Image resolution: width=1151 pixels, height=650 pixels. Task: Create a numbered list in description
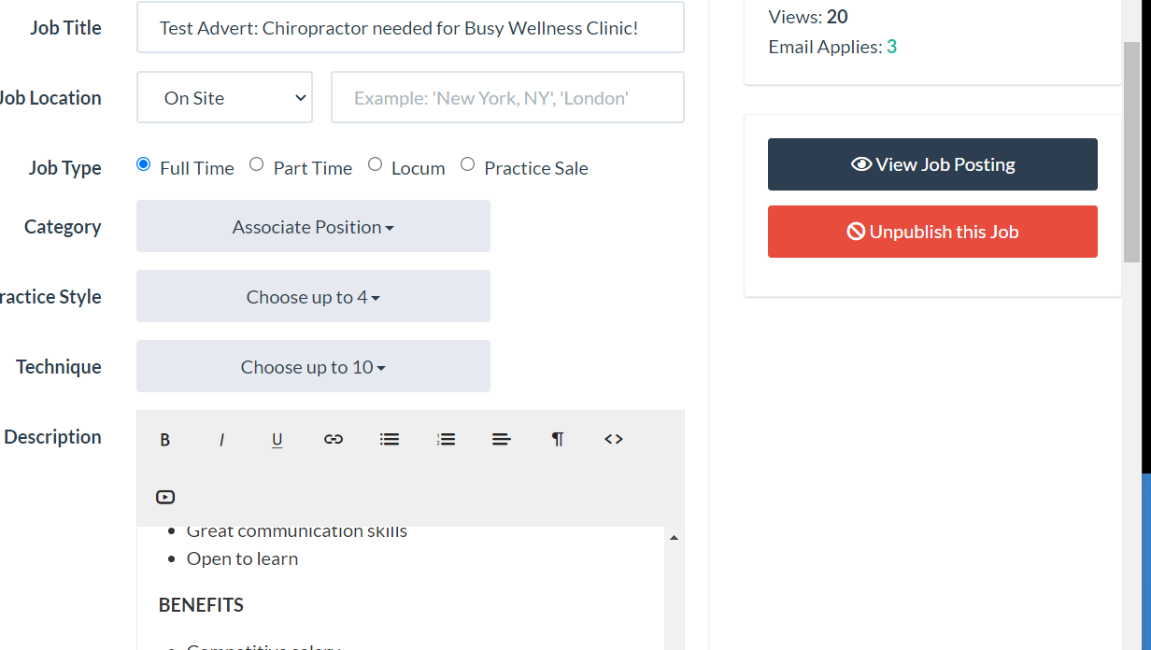point(446,439)
